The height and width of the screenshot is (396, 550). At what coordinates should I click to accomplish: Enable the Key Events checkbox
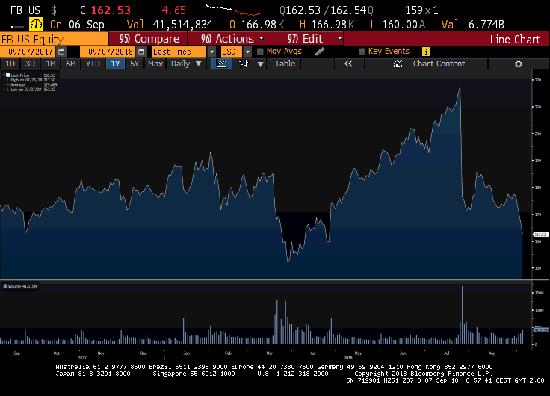[362, 52]
